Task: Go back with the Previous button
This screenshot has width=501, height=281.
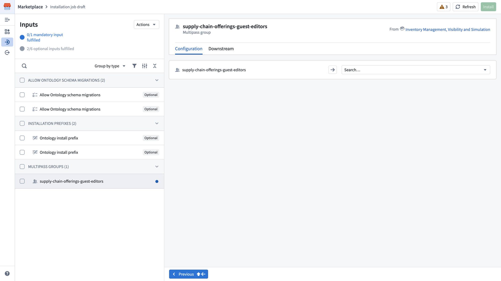Action: point(188,274)
